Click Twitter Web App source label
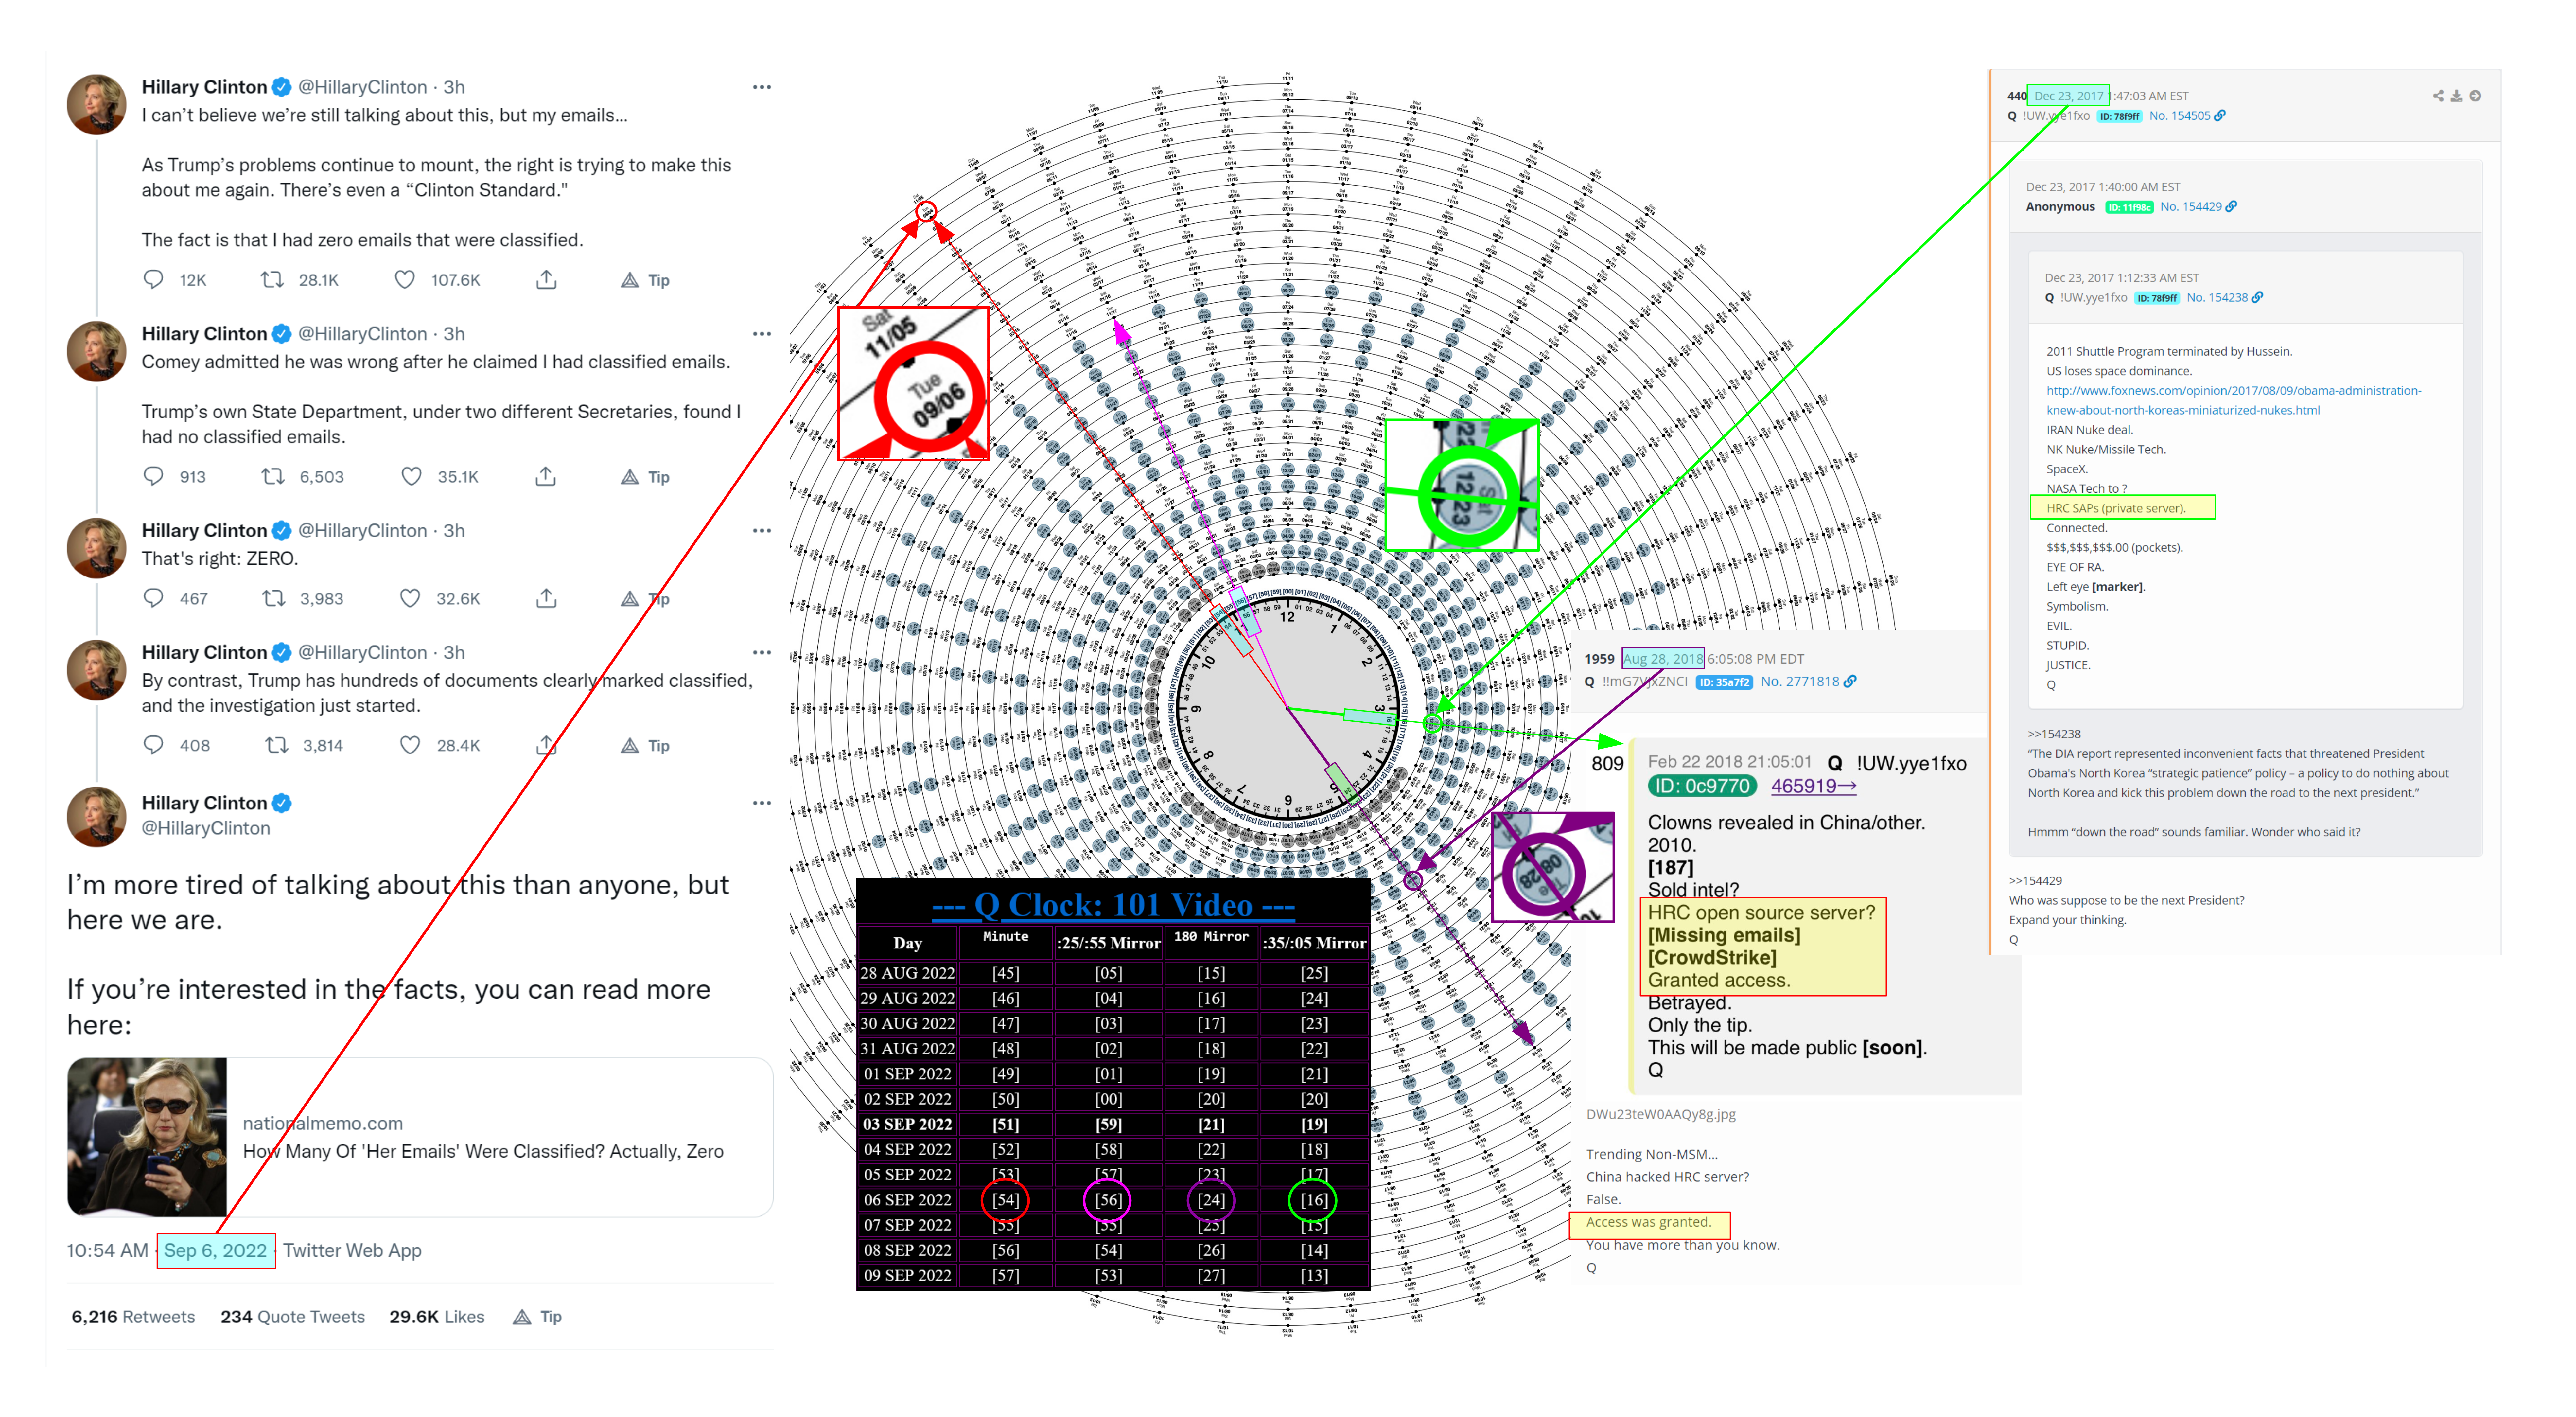Screen dimensions: 2576x1417 352,1251
